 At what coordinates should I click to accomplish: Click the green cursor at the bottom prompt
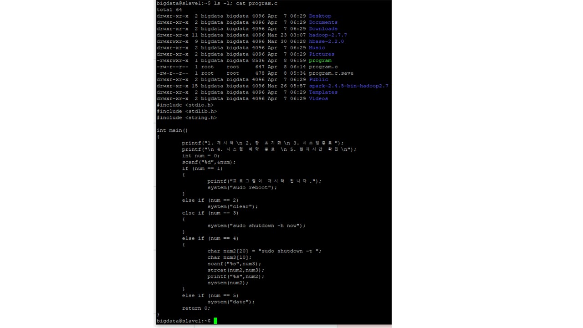215,321
